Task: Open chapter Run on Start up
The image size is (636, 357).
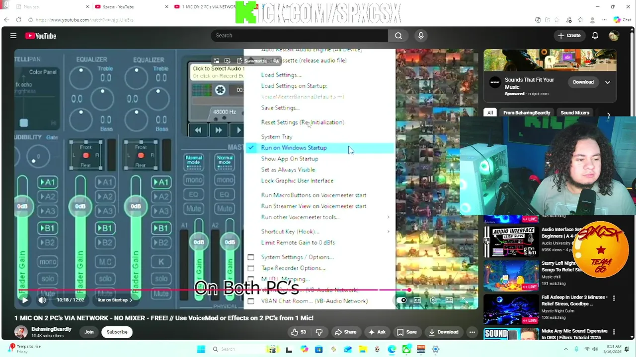Action: click(115, 300)
